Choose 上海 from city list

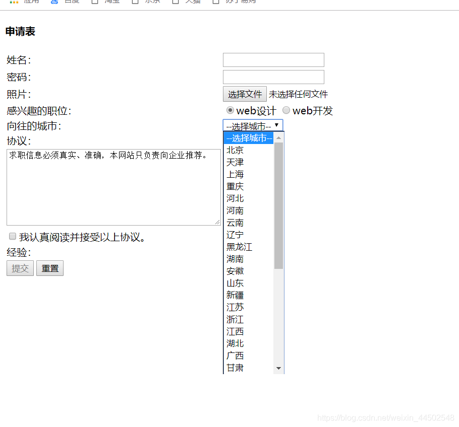(249, 175)
